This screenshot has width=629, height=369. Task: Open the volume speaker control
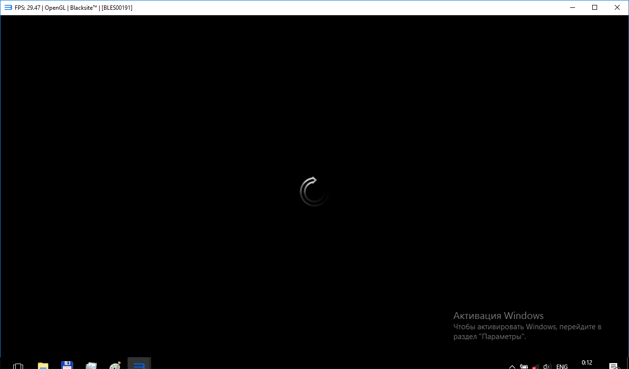click(547, 367)
